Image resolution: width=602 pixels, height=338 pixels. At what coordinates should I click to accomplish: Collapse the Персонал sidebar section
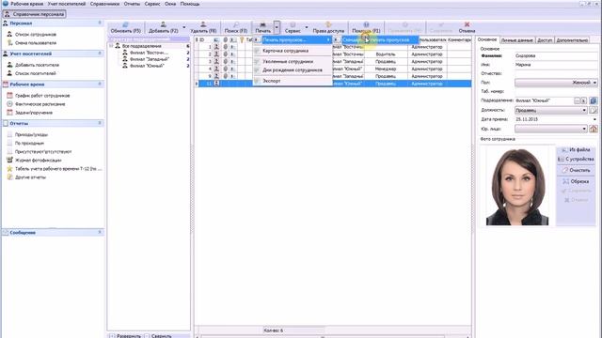(x=100, y=23)
